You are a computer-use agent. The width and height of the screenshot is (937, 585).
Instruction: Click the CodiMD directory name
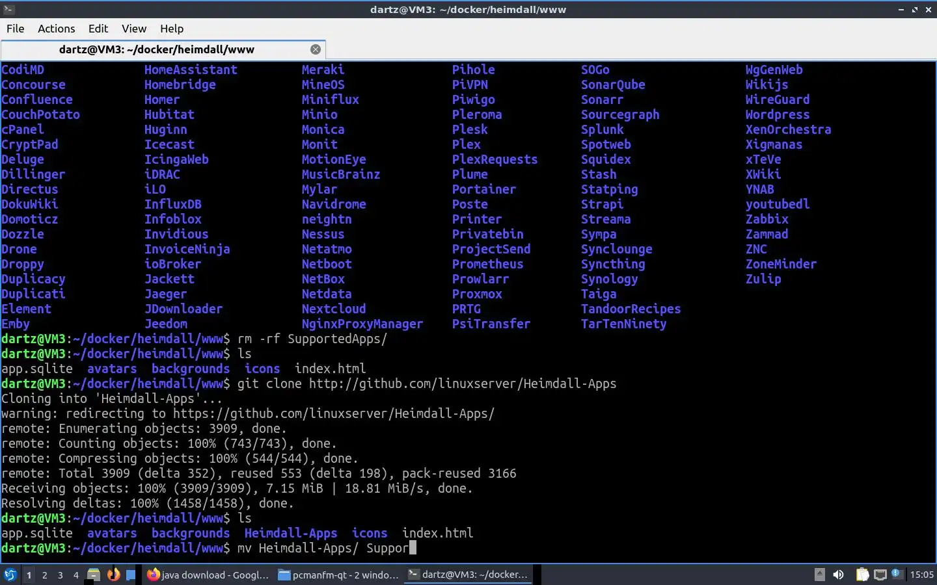pyautogui.click(x=23, y=70)
